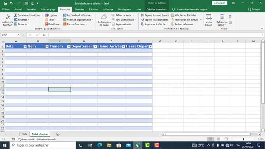
Task: Expand the Name Box dropdown
Action: tap(19, 35)
